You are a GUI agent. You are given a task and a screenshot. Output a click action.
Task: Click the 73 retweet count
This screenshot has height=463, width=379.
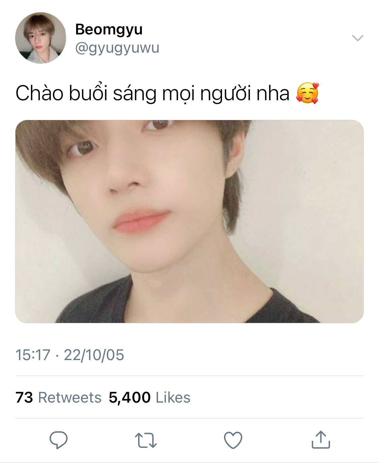tap(24, 398)
